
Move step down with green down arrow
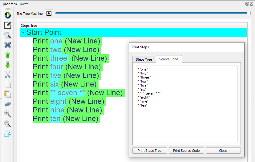click(x=8, y=65)
